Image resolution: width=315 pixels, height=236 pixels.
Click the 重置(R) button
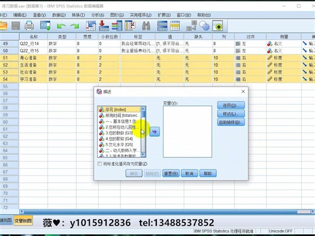tap(171, 174)
